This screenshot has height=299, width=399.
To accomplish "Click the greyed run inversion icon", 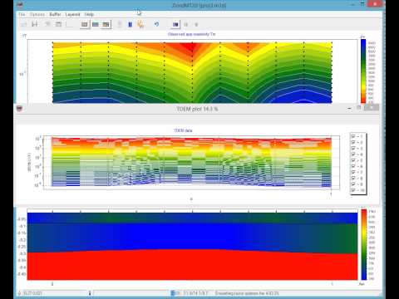I will click(x=120, y=24).
